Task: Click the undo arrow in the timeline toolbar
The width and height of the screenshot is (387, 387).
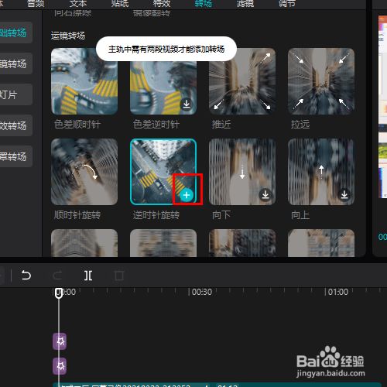Action: pyautogui.click(x=26, y=276)
